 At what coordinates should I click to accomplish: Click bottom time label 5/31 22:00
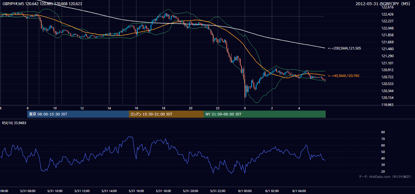[218, 191]
